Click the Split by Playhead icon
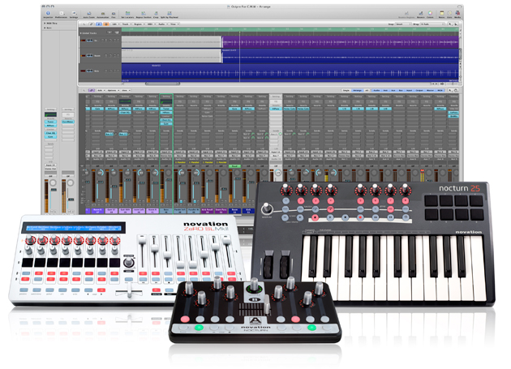Image resolution: width=511 pixels, height=369 pixels. coord(170,15)
